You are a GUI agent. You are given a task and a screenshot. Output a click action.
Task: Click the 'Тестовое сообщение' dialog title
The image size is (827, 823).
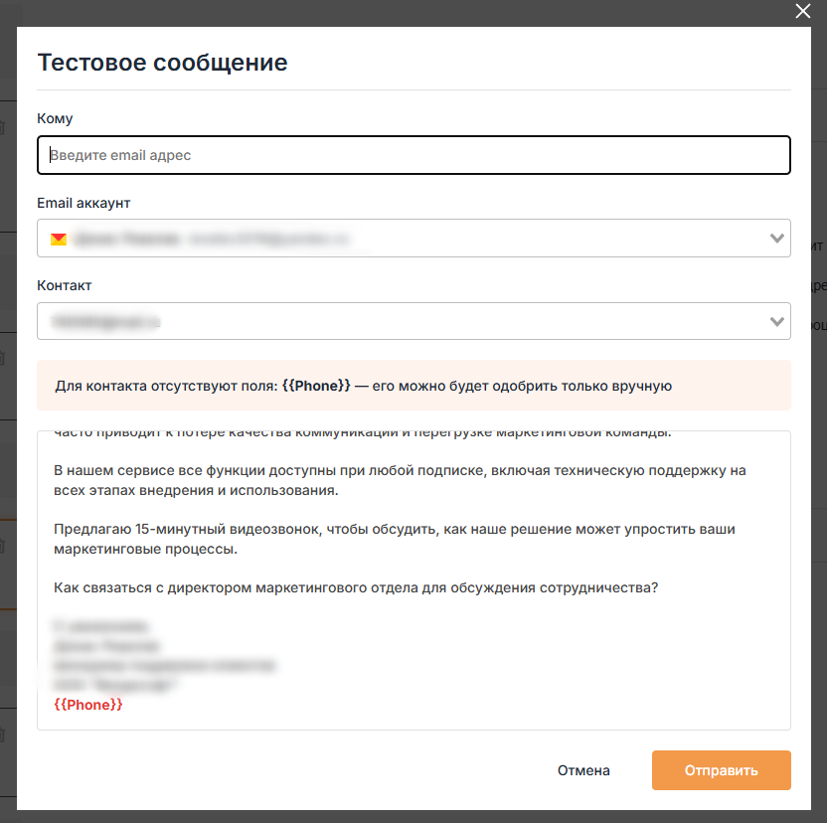point(162,63)
